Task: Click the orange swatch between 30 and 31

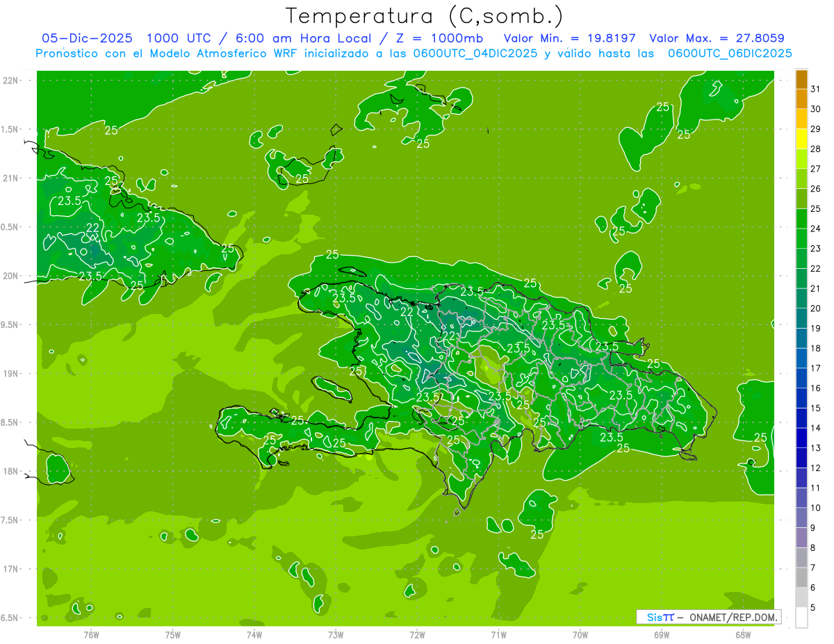Action: click(x=801, y=99)
